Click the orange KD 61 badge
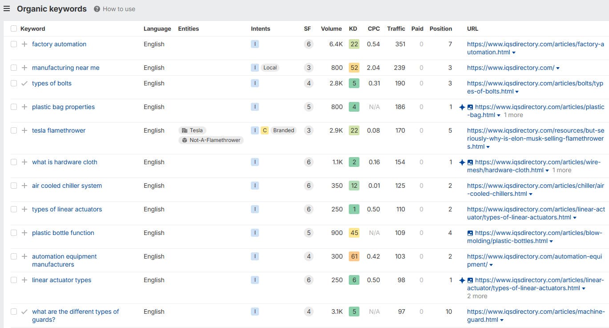This screenshot has width=609, height=328. coord(354,256)
